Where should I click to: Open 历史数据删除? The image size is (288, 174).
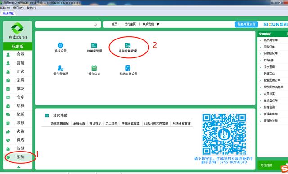pos(60,123)
